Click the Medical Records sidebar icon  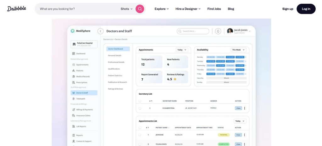coord(74,76)
